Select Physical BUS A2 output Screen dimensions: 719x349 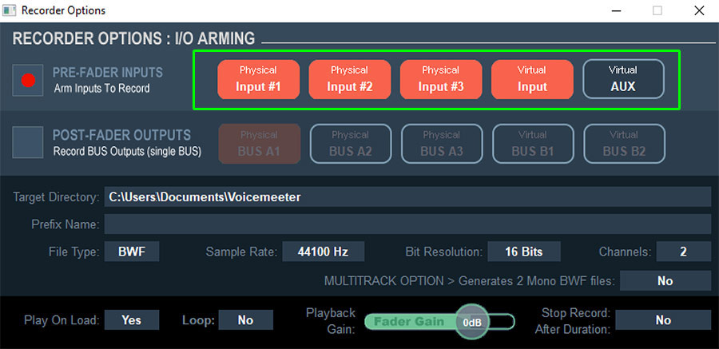tap(351, 144)
